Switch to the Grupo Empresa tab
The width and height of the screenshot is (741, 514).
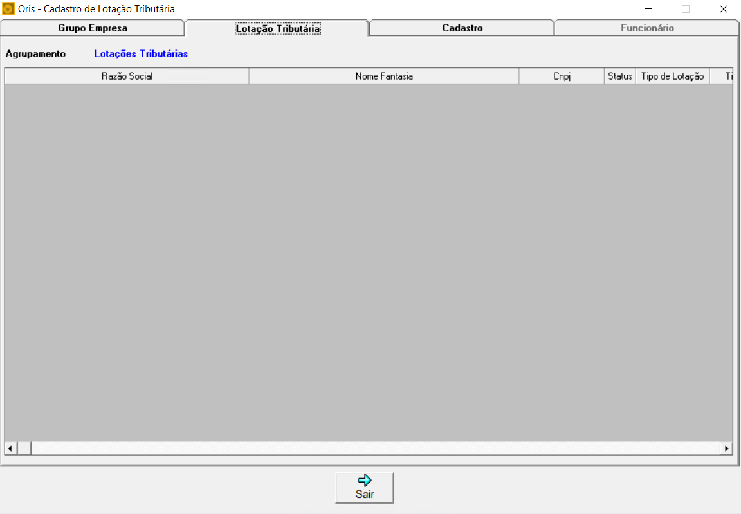(93, 28)
